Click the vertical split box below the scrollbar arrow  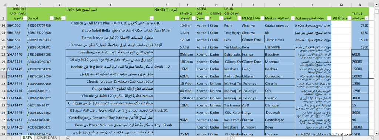pos(376,11)
